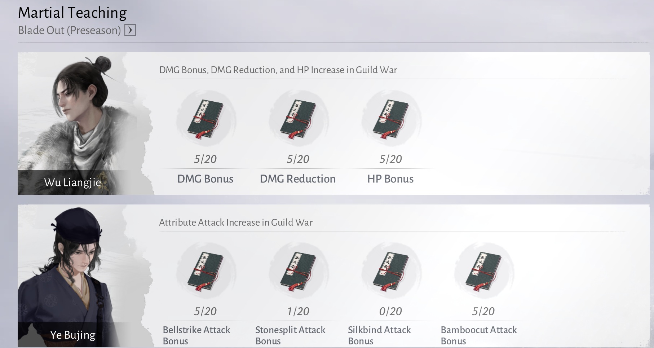
Task: Click the 5/20 level above HP Bonus
Action: pyautogui.click(x=391, y=159)
